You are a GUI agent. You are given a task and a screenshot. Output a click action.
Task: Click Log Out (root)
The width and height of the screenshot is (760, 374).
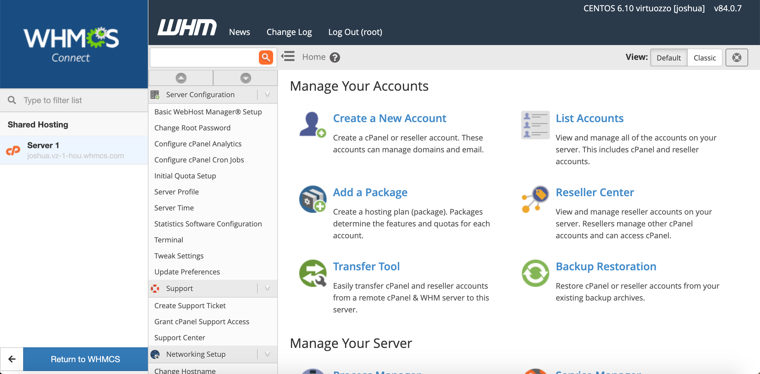[x=355, y=32]
